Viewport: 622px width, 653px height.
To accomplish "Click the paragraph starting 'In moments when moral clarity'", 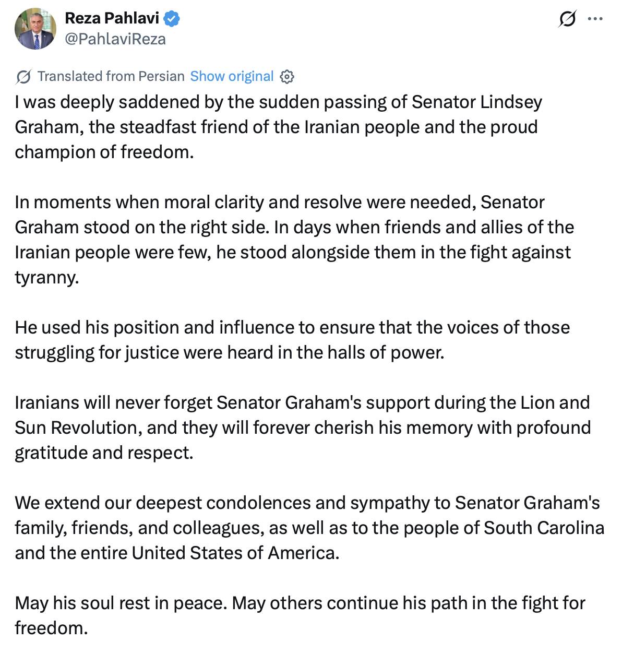I will pyautogui.click(x=294, y=240).
